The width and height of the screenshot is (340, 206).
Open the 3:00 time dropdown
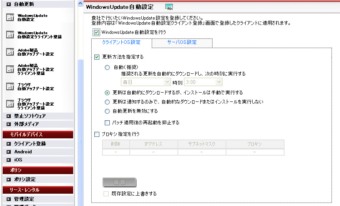click(203, 82)
